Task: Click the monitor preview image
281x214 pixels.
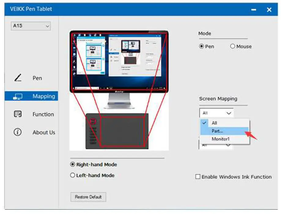Action: tap(119, 61)
